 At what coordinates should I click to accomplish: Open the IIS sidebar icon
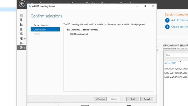(21, 43)
